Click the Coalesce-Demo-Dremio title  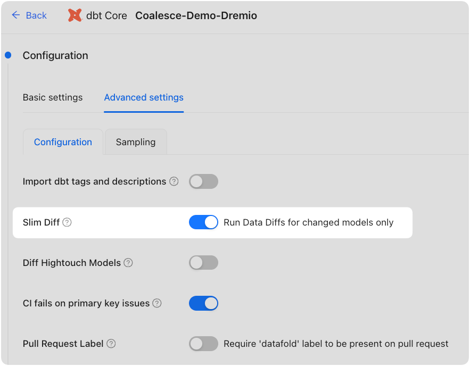pyautogui.click(x=196, y=15)
